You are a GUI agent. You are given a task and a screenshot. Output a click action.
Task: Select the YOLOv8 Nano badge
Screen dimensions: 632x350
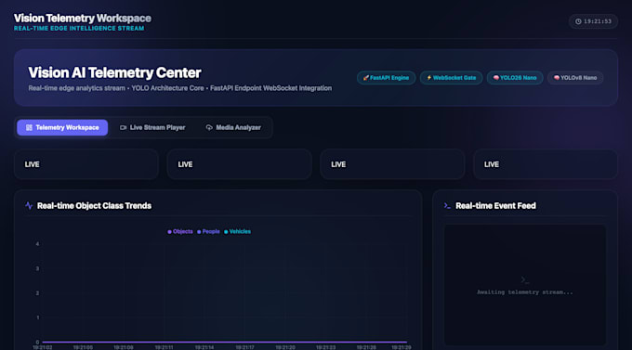[x=575, y=78]
